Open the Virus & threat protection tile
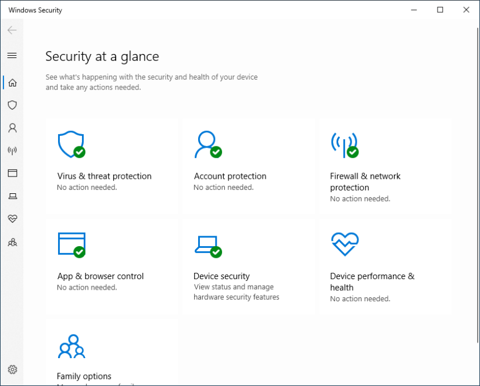 coord(112,165)
